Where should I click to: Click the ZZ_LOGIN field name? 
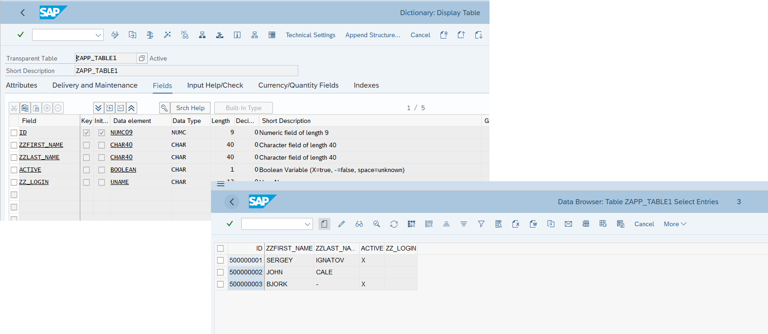click(x=34, y=182)
